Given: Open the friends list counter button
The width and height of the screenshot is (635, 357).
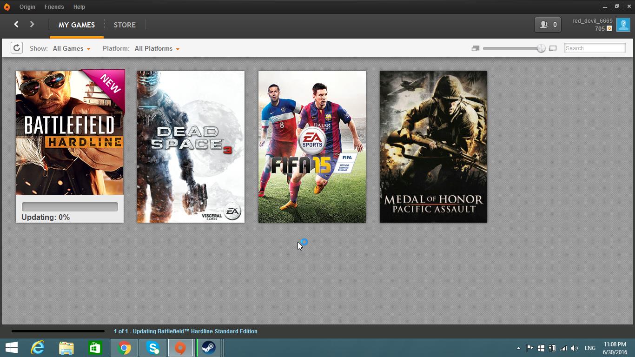Looking at the screenshot, I should pyautogui.click(x=548, y=25).
